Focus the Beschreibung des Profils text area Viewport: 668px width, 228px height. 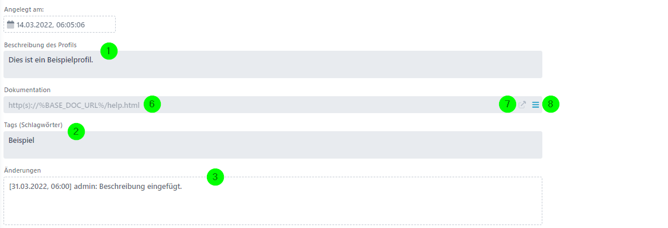[273, 64]
